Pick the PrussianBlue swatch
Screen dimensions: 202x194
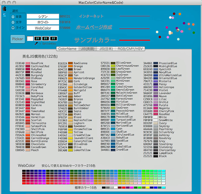(x=156, y=63)
